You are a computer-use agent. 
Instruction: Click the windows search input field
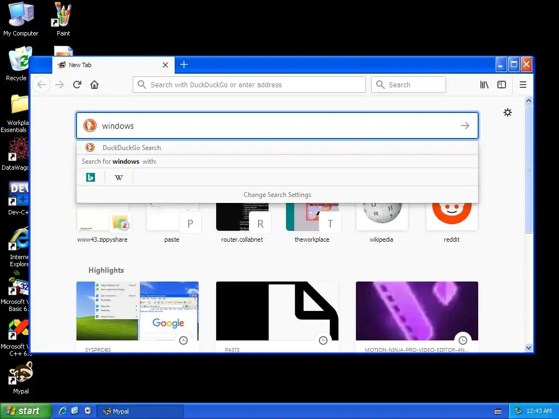coord(277,125)
